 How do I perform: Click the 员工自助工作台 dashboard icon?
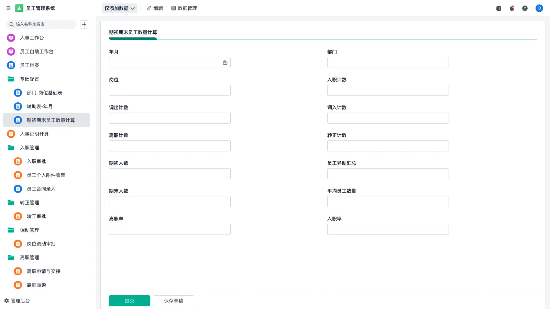(11, 51)
